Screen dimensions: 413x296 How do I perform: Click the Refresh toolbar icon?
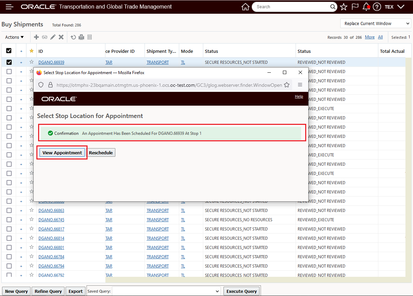click(73, 37)
